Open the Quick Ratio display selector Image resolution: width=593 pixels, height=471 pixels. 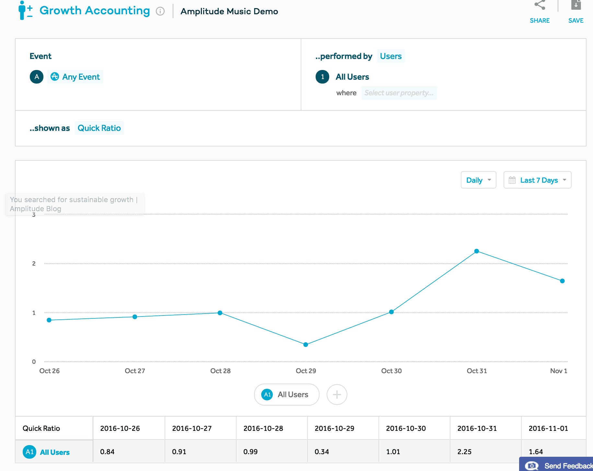coord(99,128)
